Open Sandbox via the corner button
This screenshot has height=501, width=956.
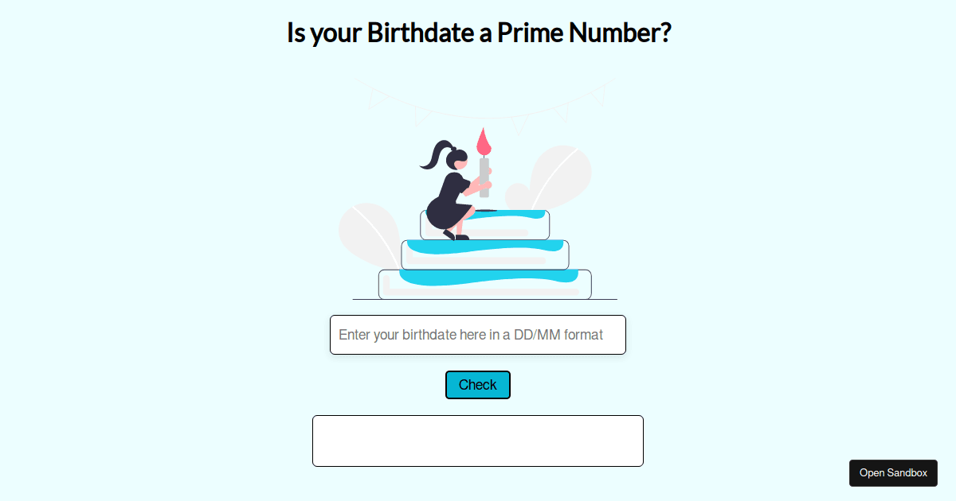(x=893, y=472)
